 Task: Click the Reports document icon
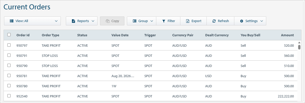click(x=73, y=21)
